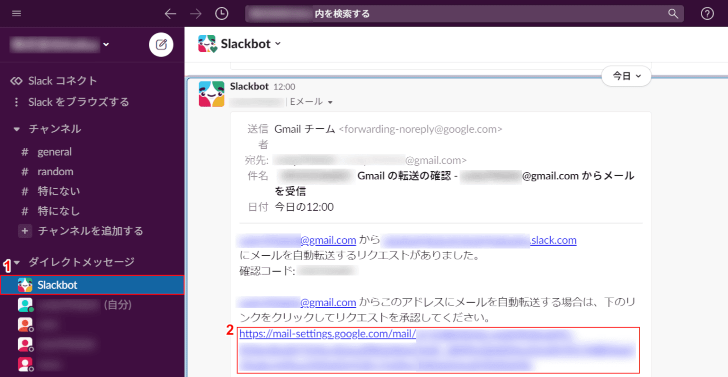Click the 今日の12:00 date value
The image size is (728, 377).
(x=304, y=207)
